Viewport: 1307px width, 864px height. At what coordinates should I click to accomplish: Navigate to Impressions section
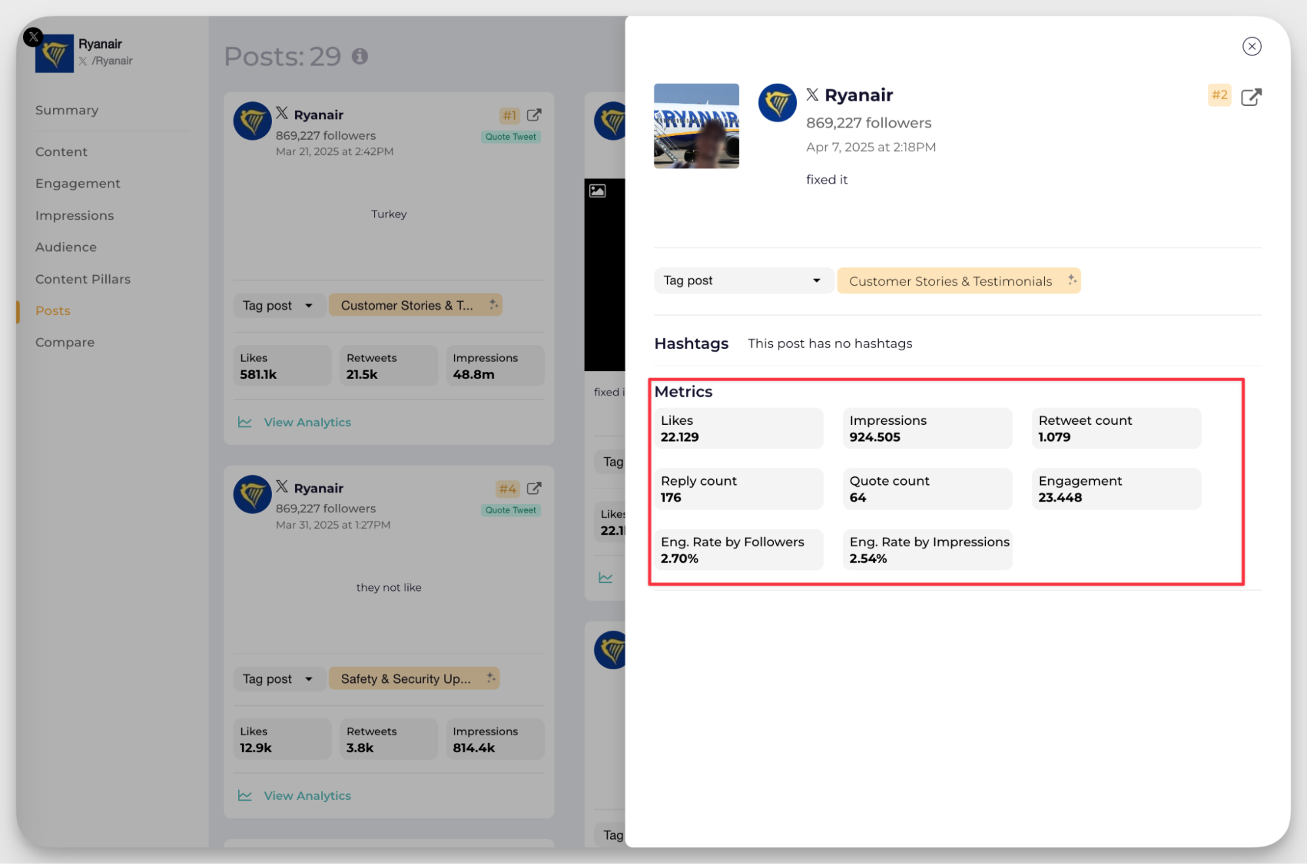coord(75,215)
